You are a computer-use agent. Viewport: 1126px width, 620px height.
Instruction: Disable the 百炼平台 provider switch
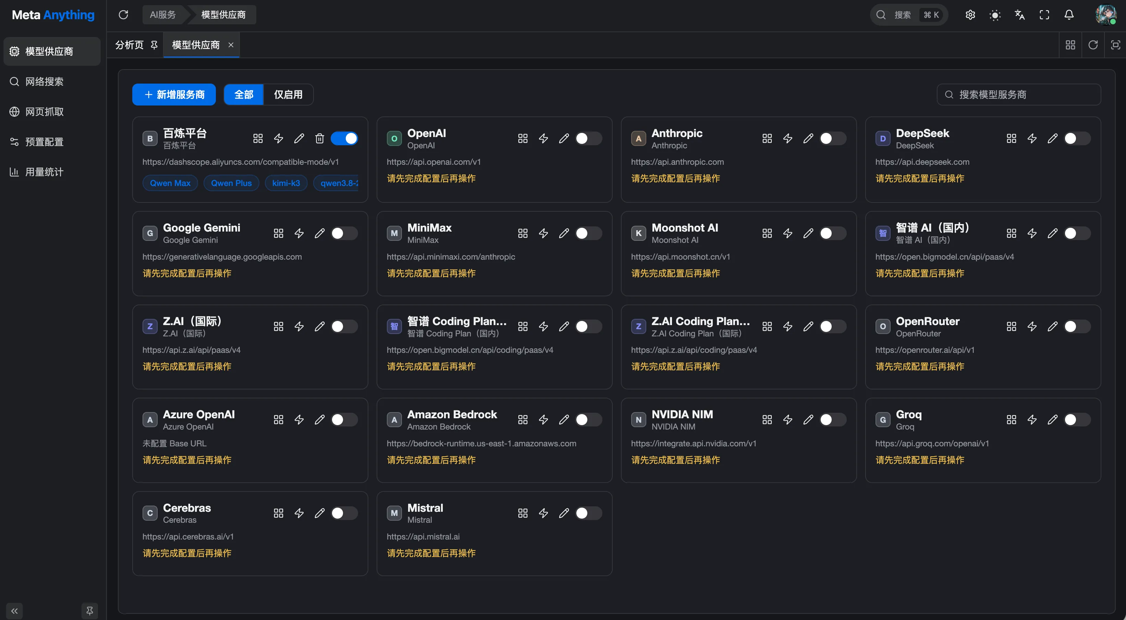(x=344, y=138)
